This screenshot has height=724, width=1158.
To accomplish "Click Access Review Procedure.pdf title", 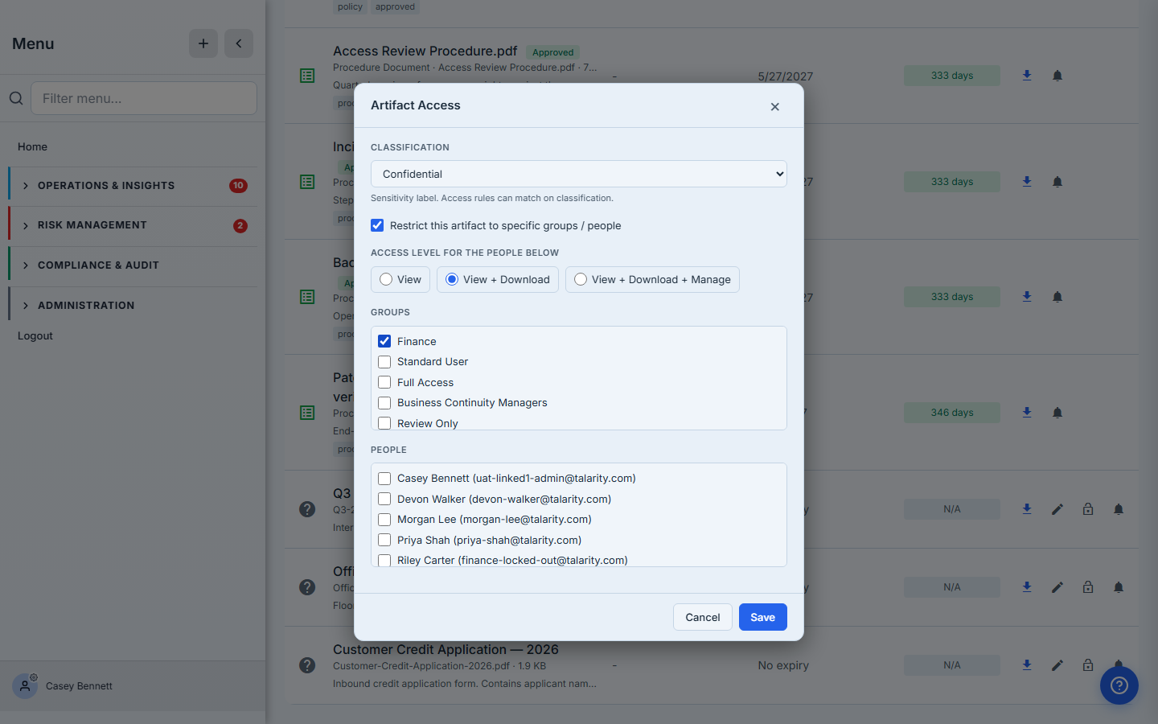I will tap(425, 51).
